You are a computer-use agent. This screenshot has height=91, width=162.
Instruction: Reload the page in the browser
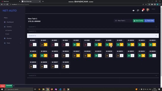7,5
